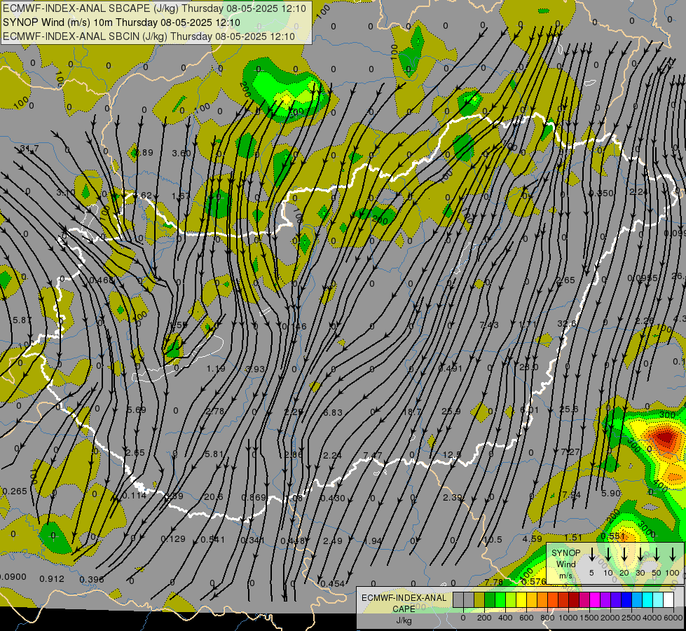
Task: Select the white swatch in the CAPE legend
Action: click(x=668, y=600)
